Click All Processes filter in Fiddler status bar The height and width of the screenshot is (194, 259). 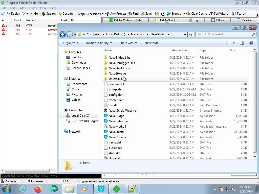pyautogui.click(x=33, y=181)
